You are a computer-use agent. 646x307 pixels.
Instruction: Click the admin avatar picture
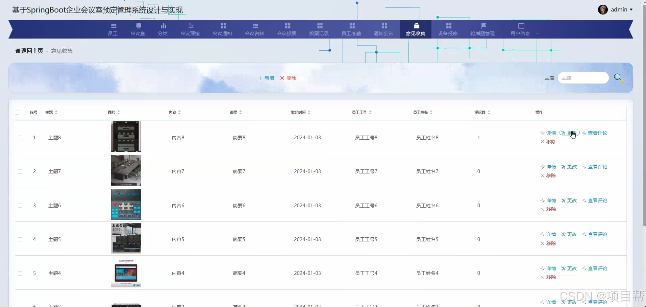click(x=603, y=9)
